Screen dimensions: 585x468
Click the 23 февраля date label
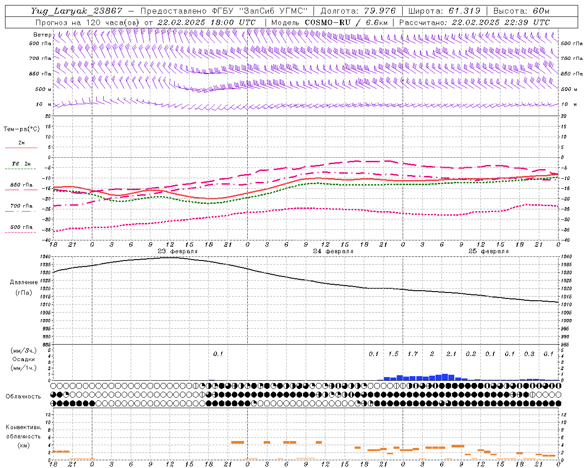pos(178,251)
